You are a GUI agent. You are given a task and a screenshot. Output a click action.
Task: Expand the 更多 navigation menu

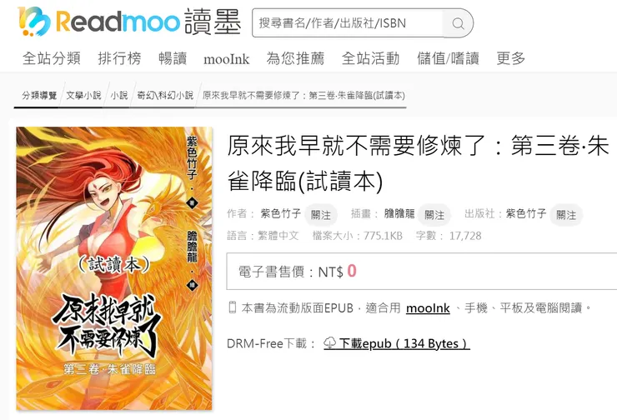pos(511,58)
